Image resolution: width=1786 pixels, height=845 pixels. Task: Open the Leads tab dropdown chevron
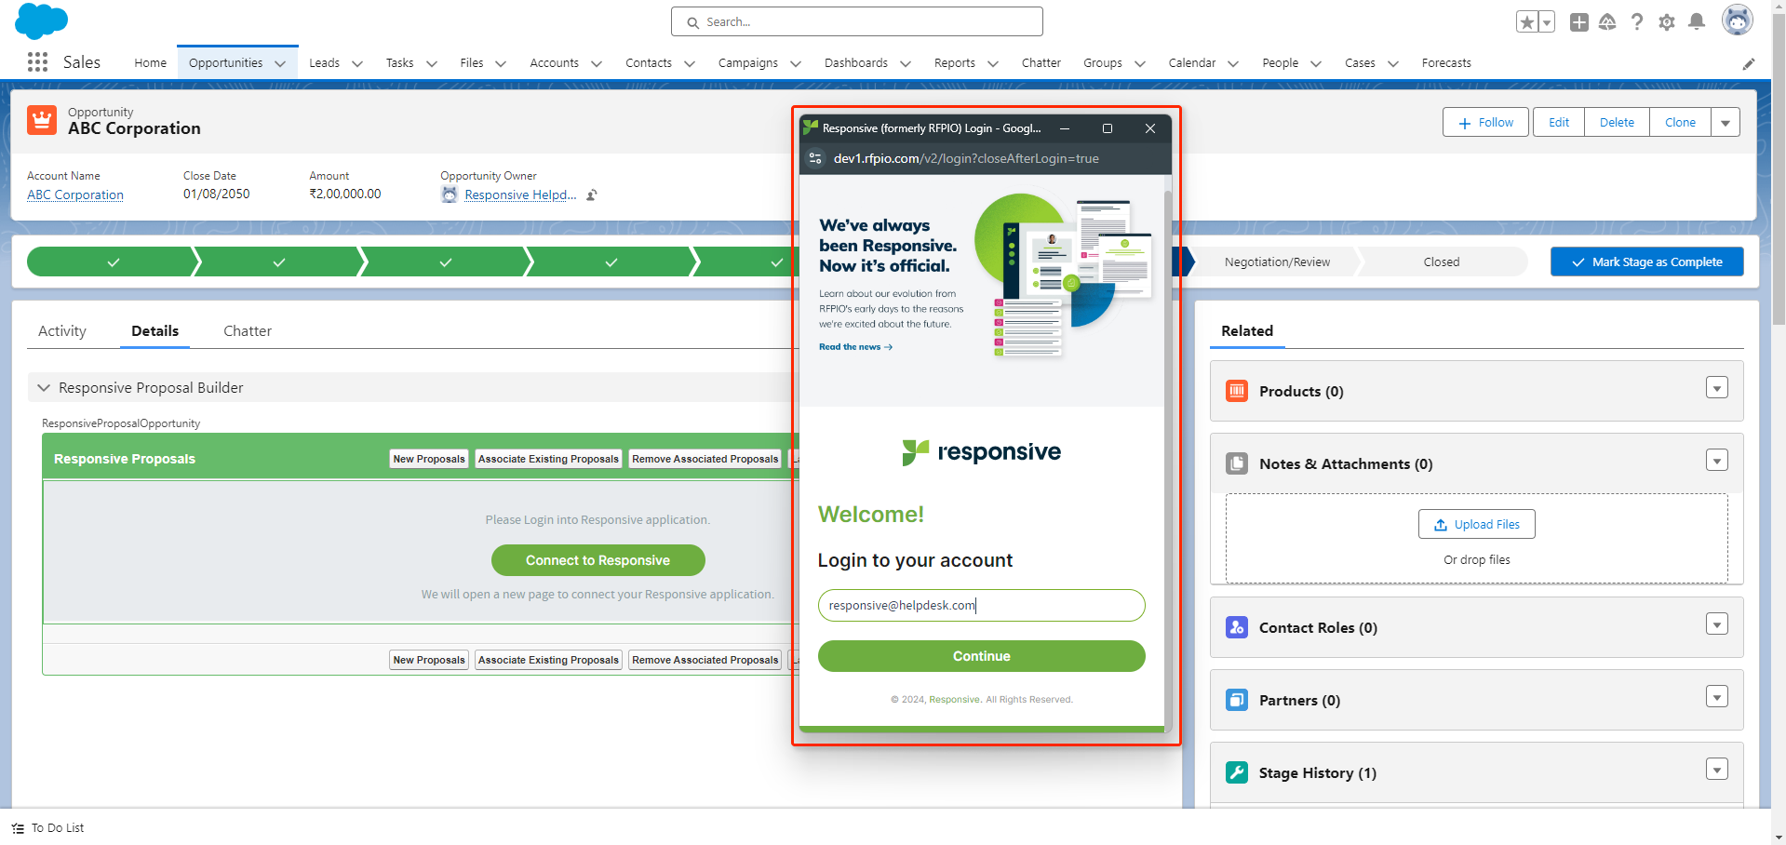click(x=357, y=64)
